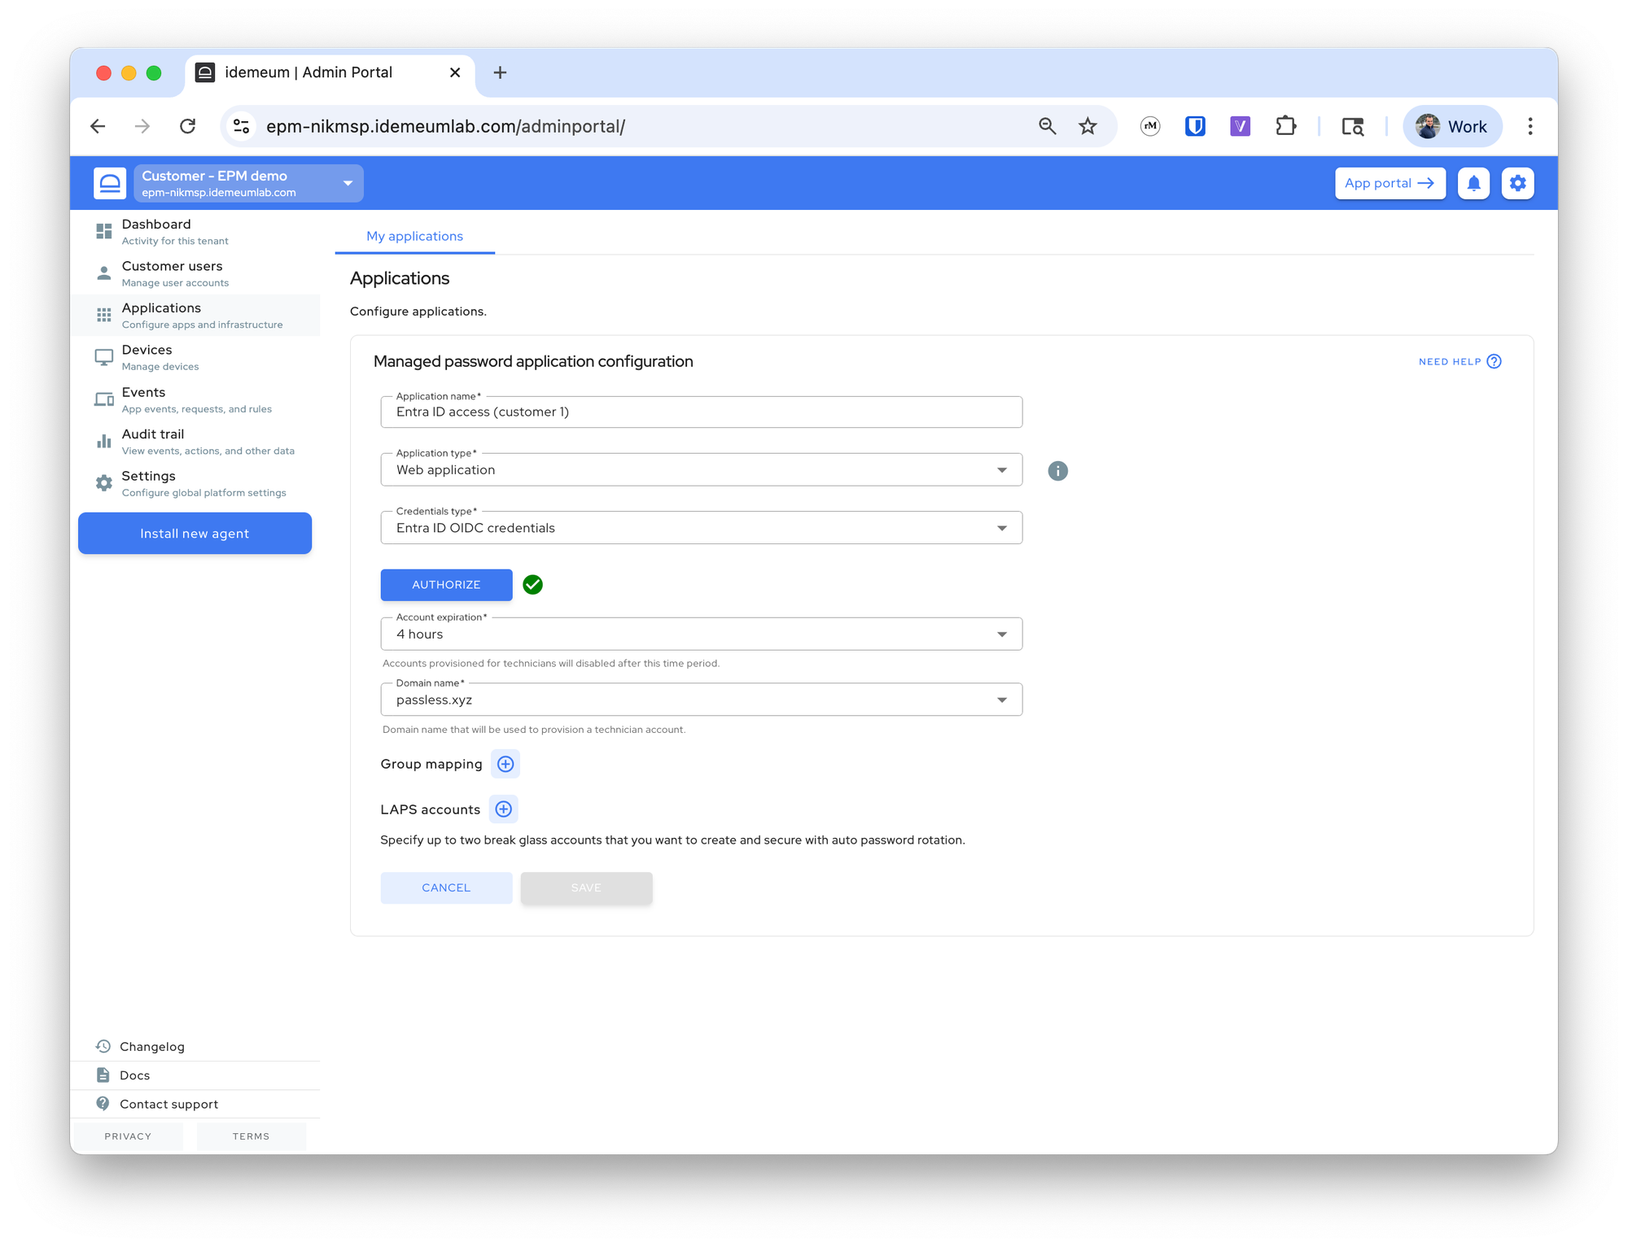Click the CANCEL button
Screen dimensions: 1628x1247
tap(446, 887)
